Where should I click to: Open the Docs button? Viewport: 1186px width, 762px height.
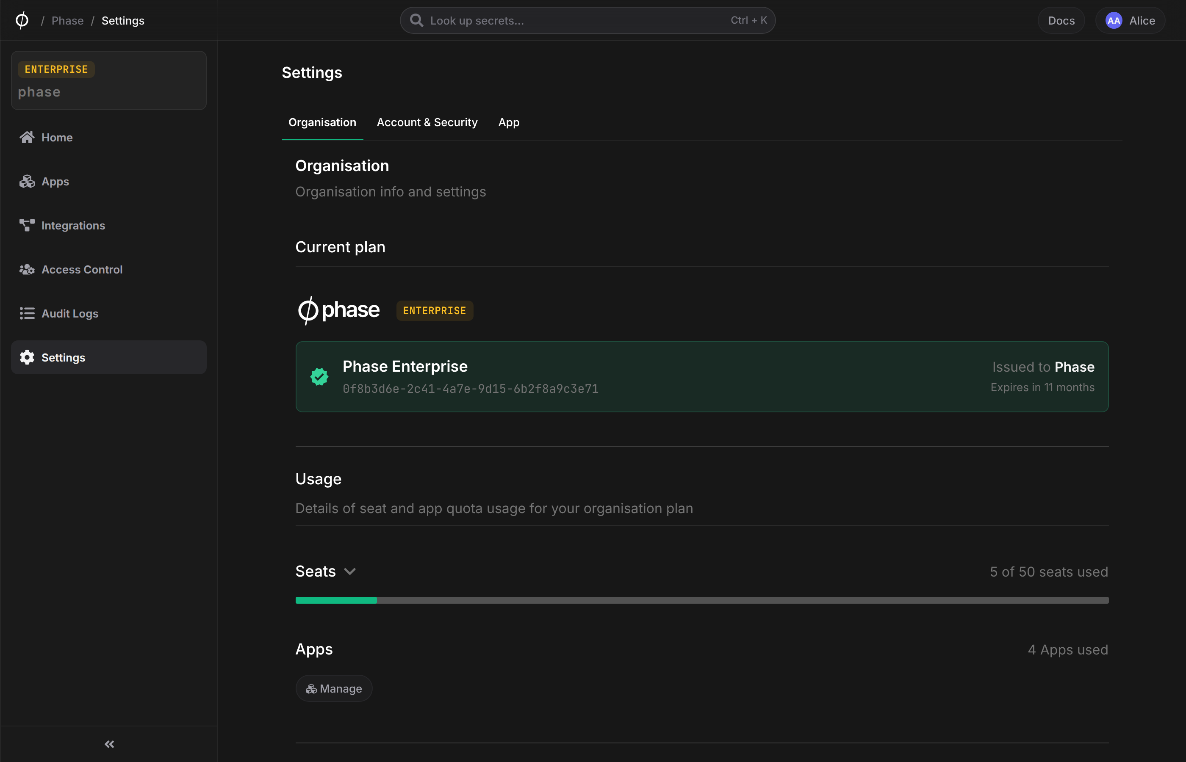click(x=1061, y=20)
